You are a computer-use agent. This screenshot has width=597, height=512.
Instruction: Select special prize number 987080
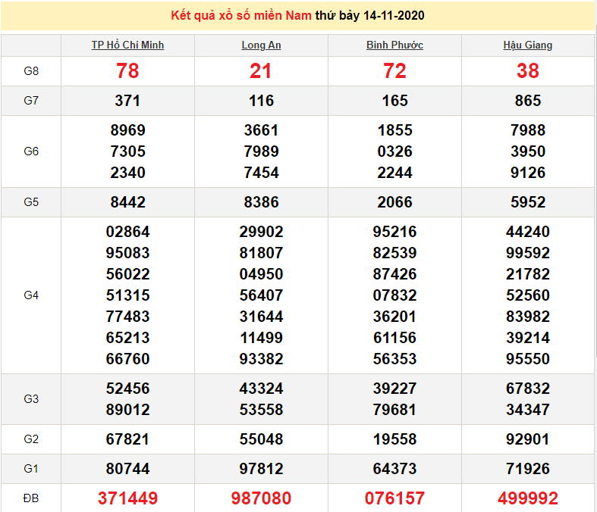(261, 498)
